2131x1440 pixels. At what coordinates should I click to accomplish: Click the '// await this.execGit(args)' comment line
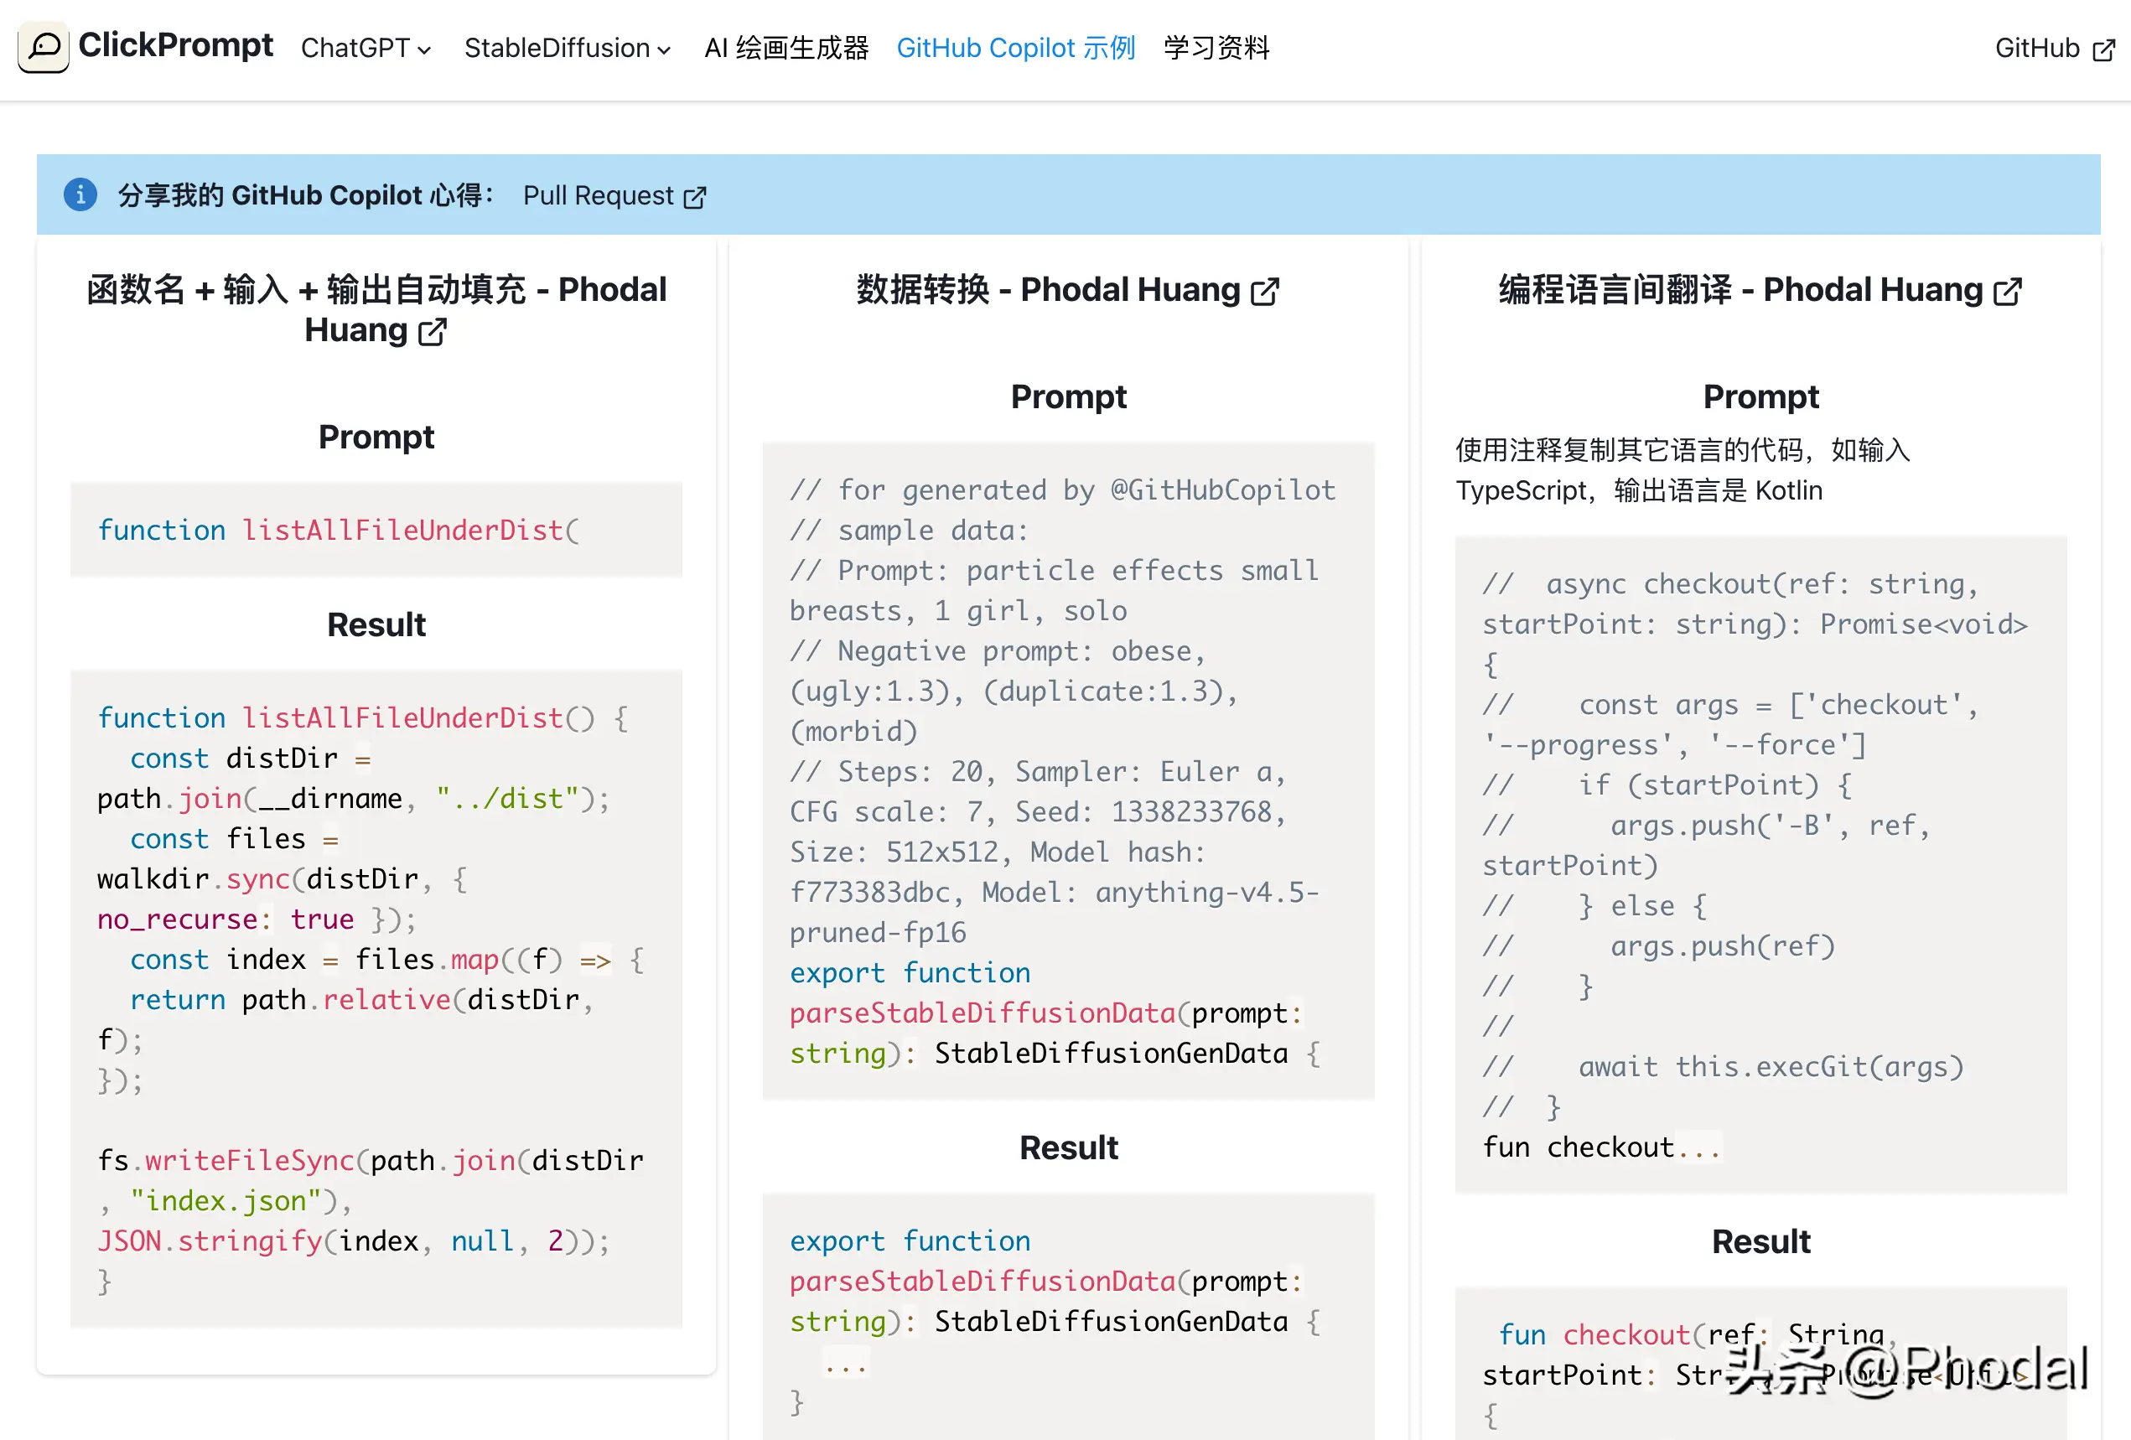tap(1723, 1066)
